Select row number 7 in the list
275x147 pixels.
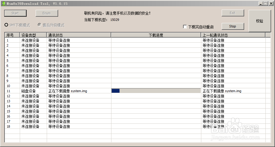coord(7,71)
